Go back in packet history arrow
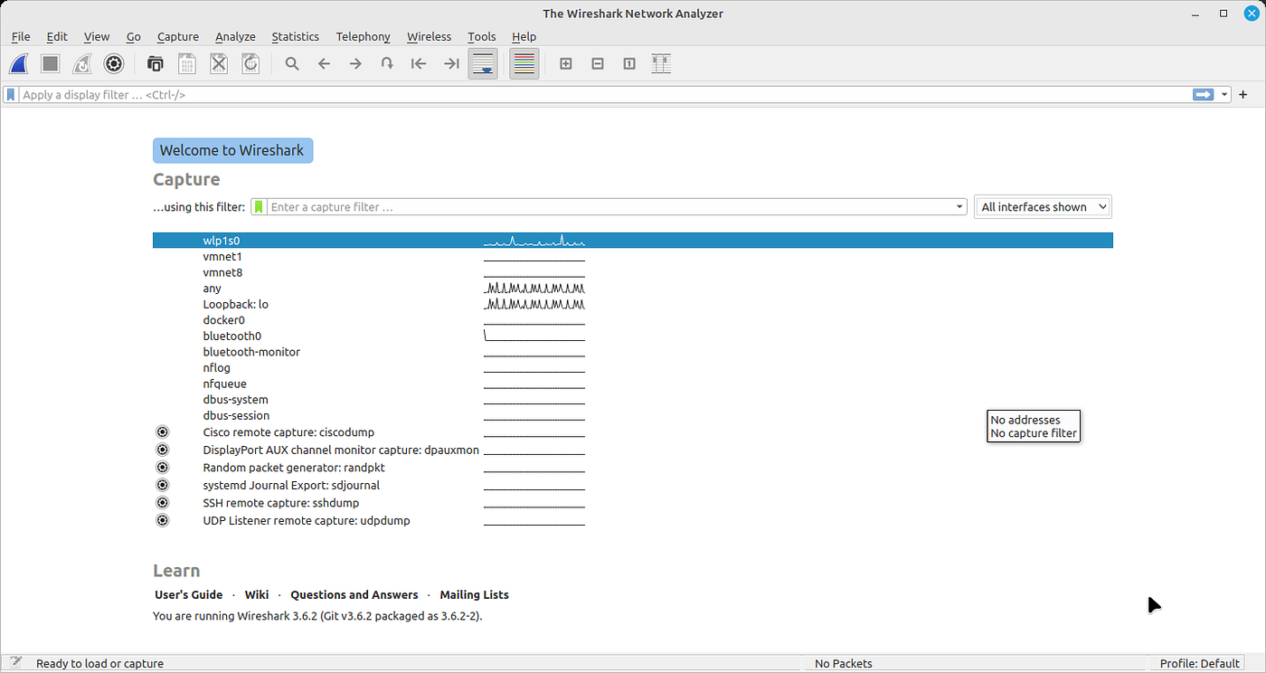Screen dimensions: 1266x673 (x=324, y=63)
